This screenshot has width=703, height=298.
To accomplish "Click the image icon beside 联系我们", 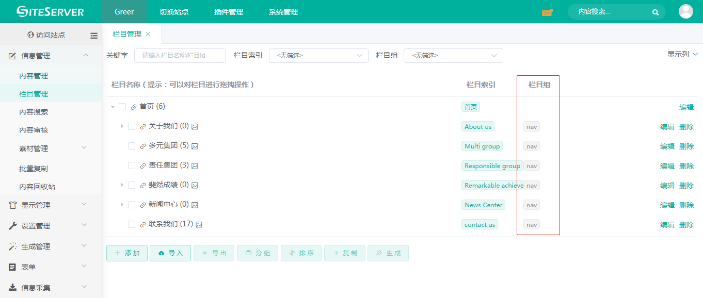I will tap(199, 224).
